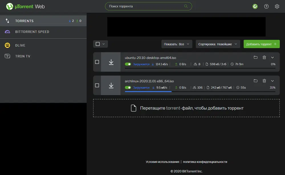Toggle the archlinux torrent download switch

point(128,88)
